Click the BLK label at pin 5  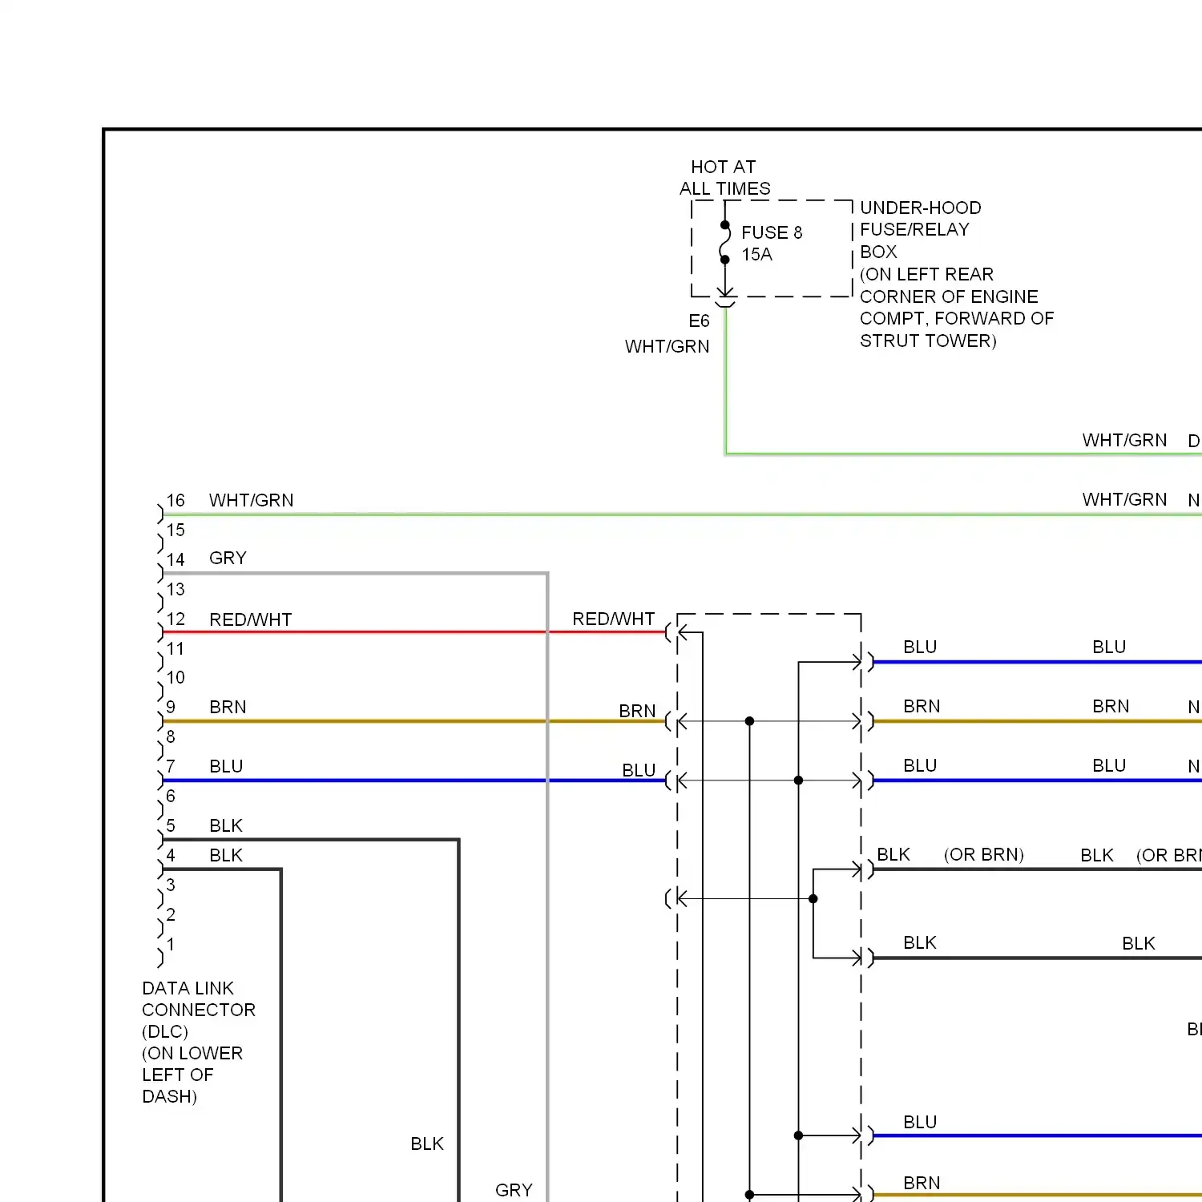coord(226,826)
